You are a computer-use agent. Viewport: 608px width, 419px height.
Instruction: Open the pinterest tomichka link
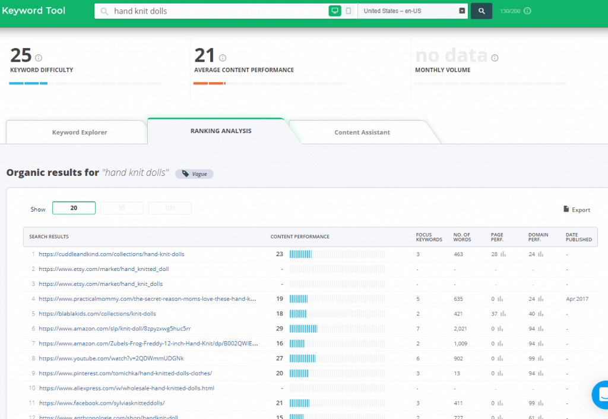point(125,373)
